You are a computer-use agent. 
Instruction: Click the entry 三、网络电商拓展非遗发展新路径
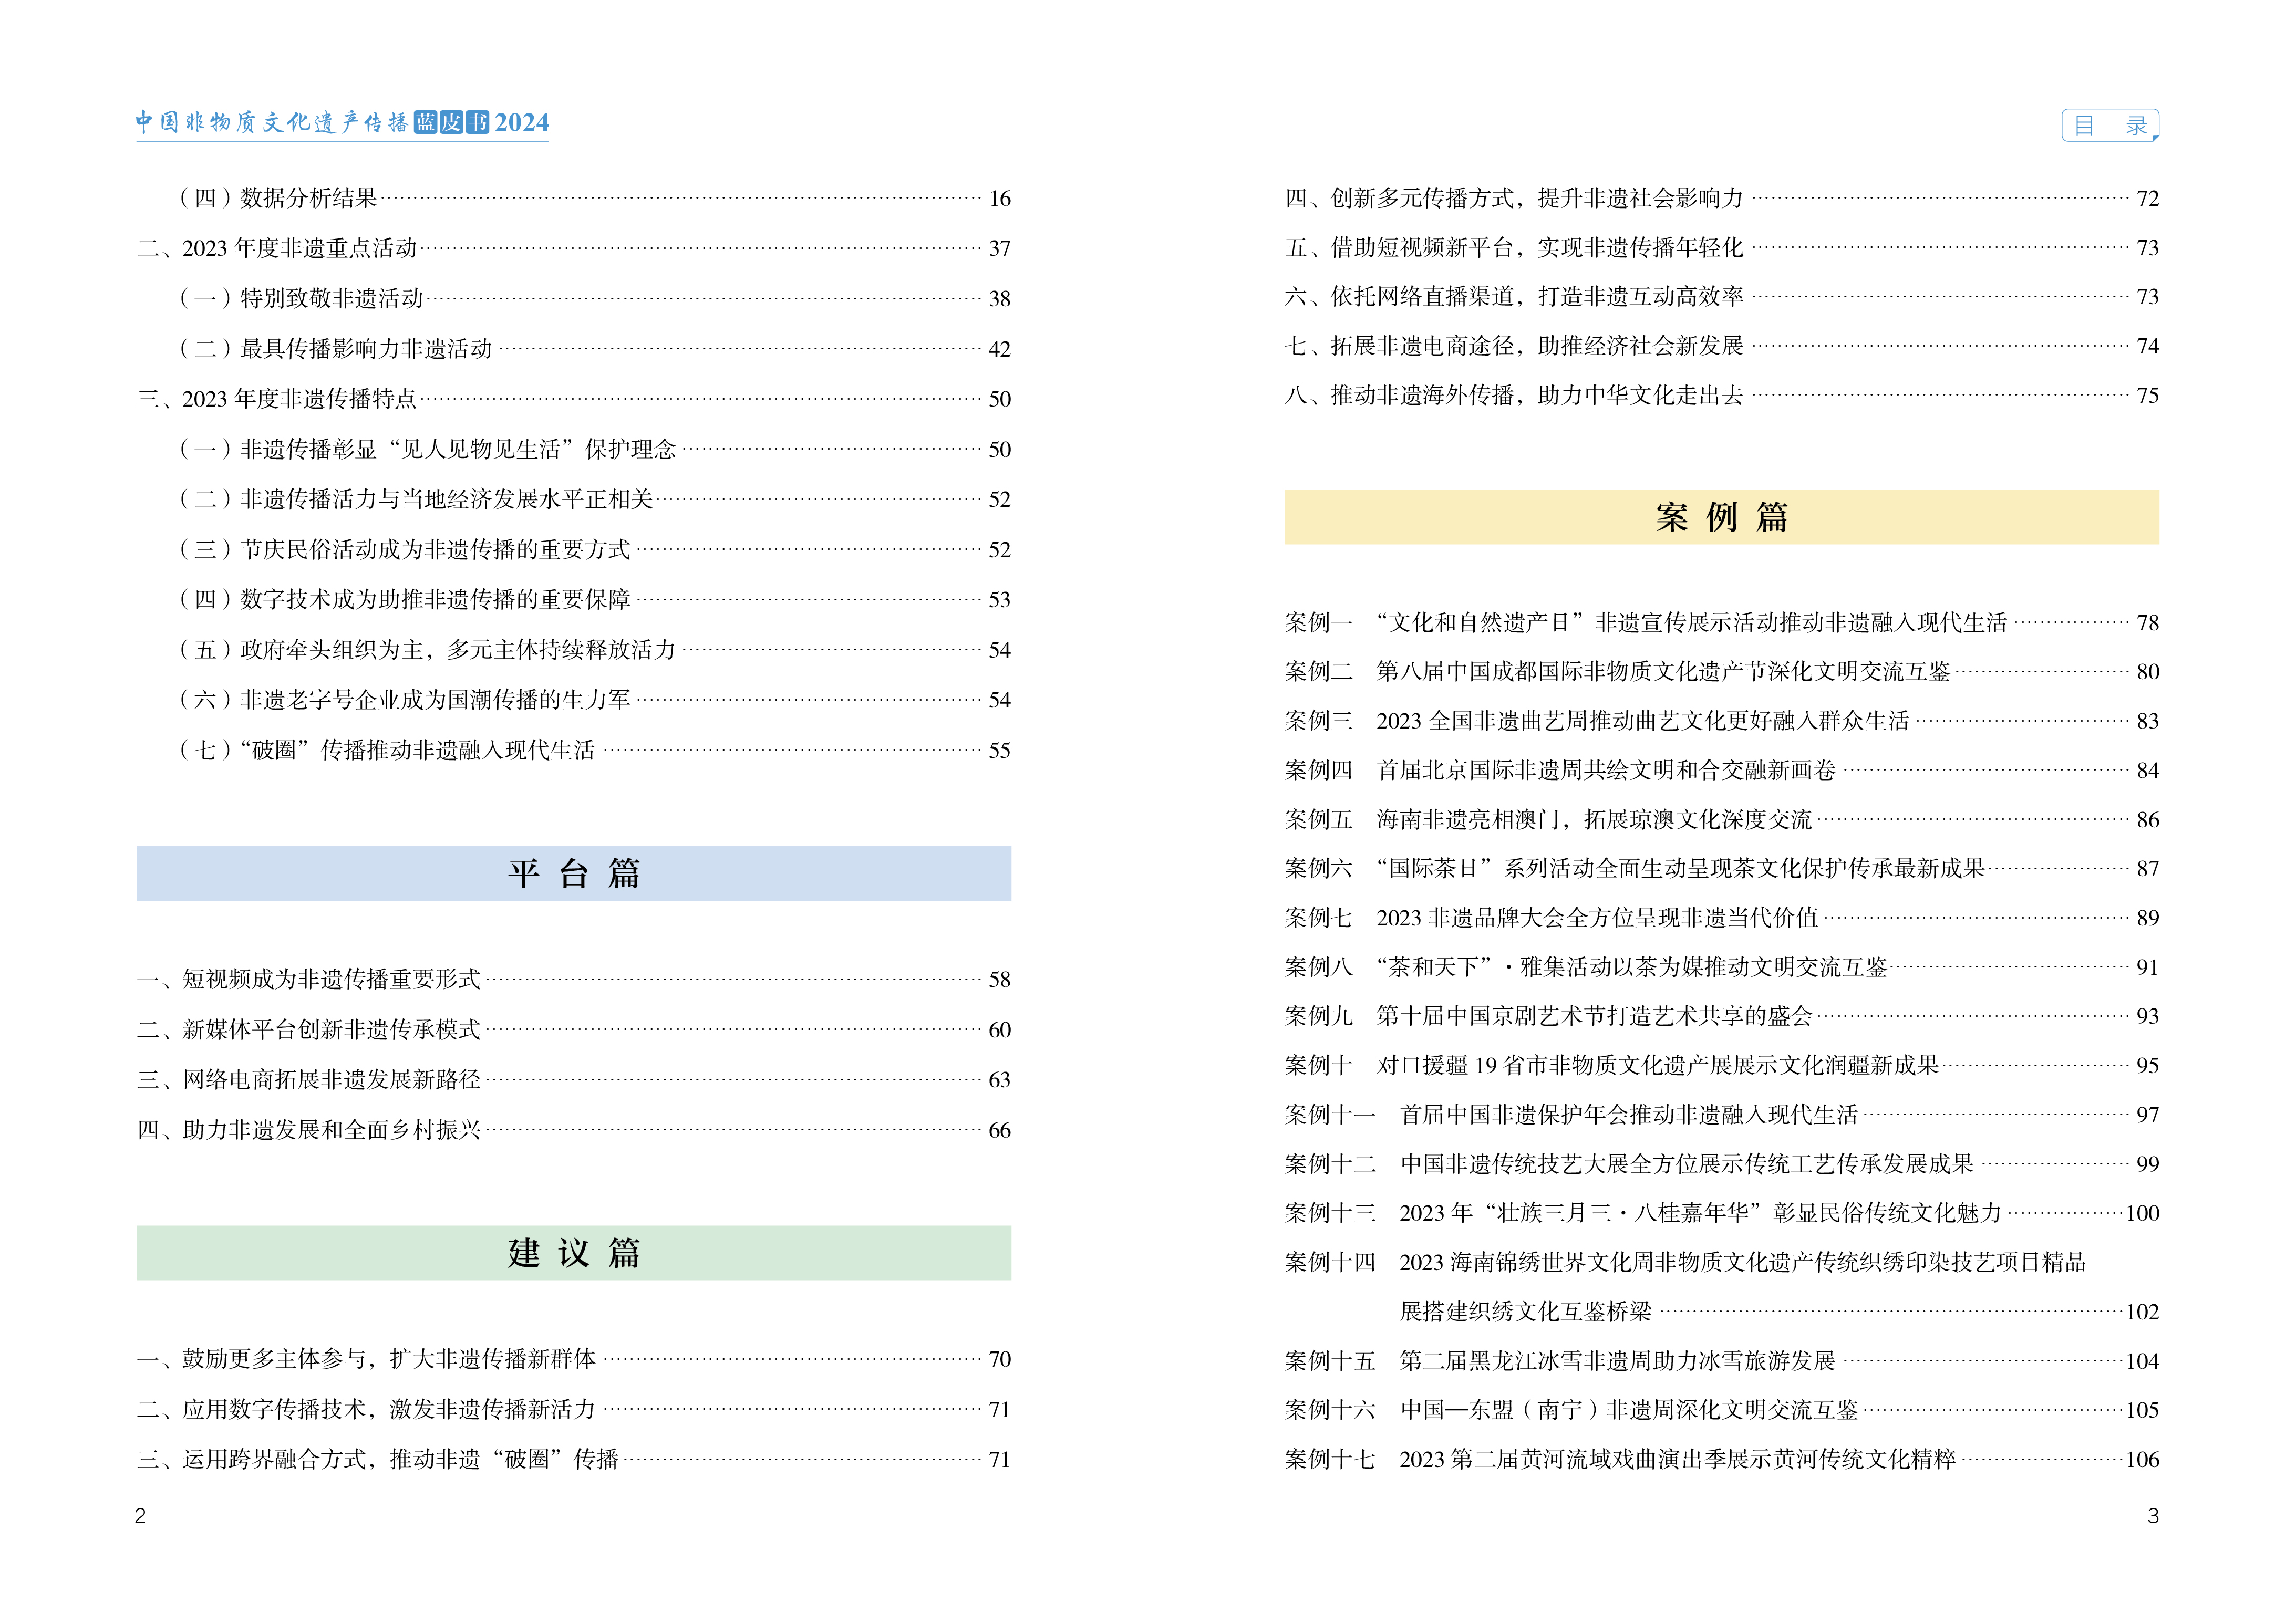(574, 1079)
